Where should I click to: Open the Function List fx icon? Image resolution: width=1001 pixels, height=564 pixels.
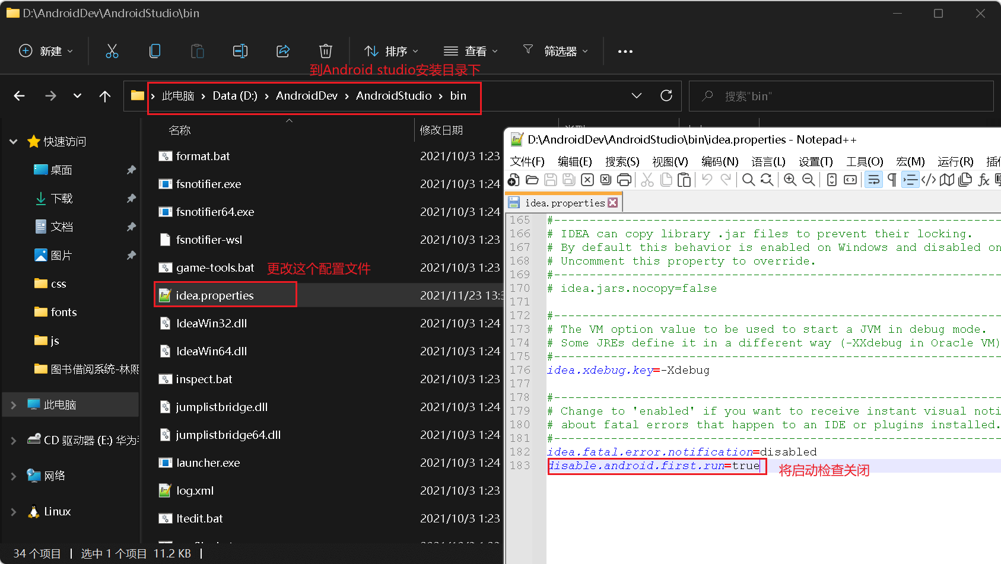coord(984,180)
